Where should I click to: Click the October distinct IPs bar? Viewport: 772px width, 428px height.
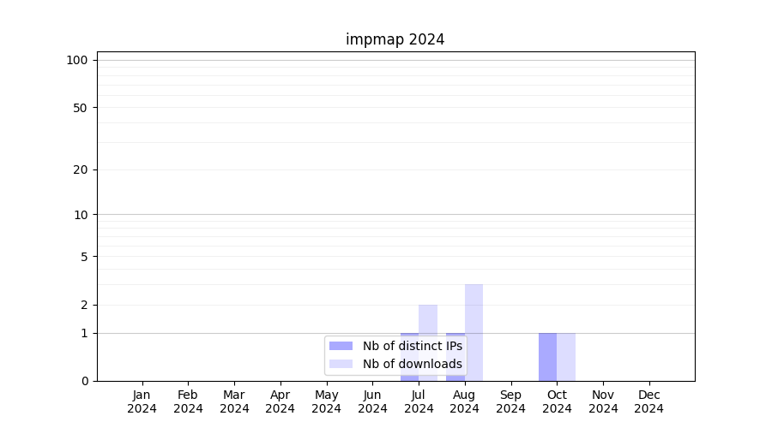pos(547,357)
